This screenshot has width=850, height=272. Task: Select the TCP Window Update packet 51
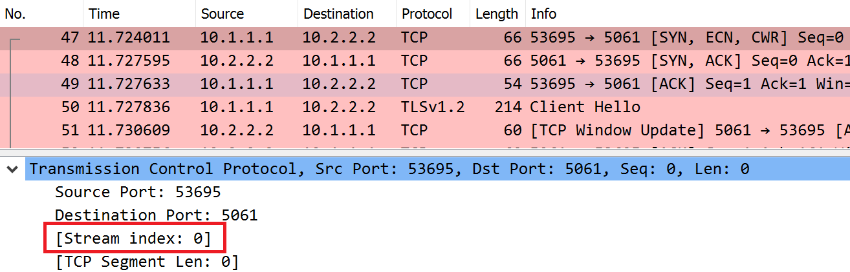[x=425, y=130]
